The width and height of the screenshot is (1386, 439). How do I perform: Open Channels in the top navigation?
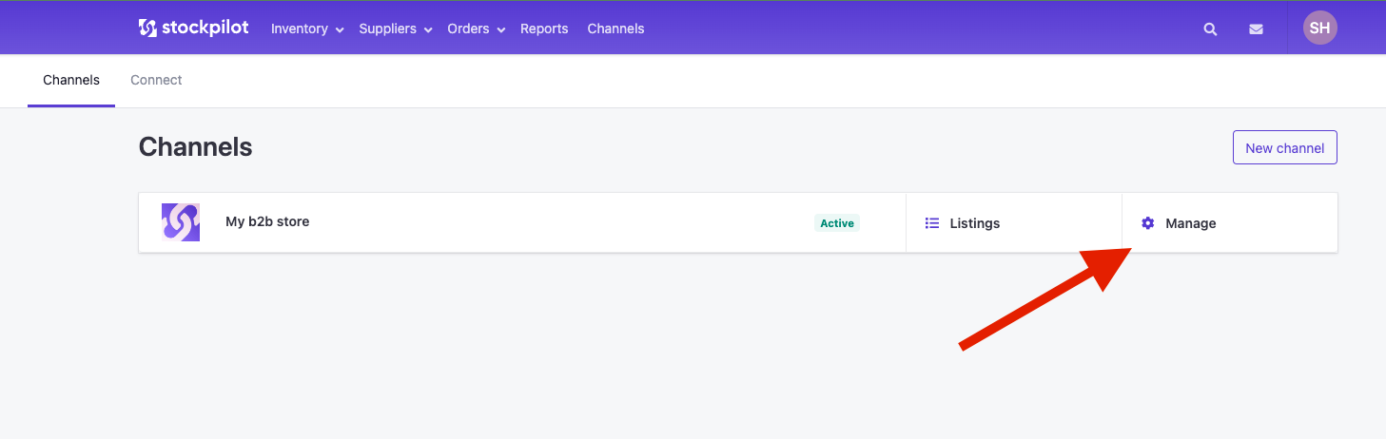pos(615,29)
